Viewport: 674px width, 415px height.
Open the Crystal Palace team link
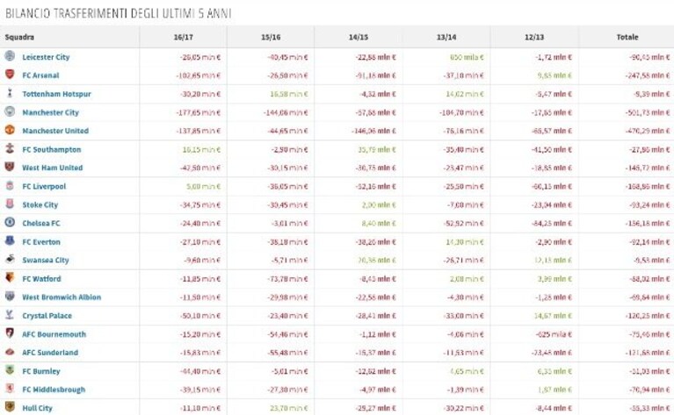point(47,316)
